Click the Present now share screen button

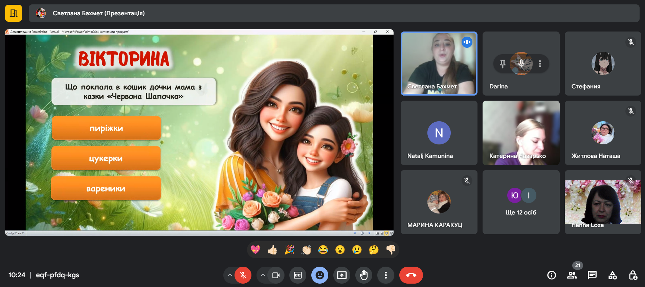tap(342, 275)
